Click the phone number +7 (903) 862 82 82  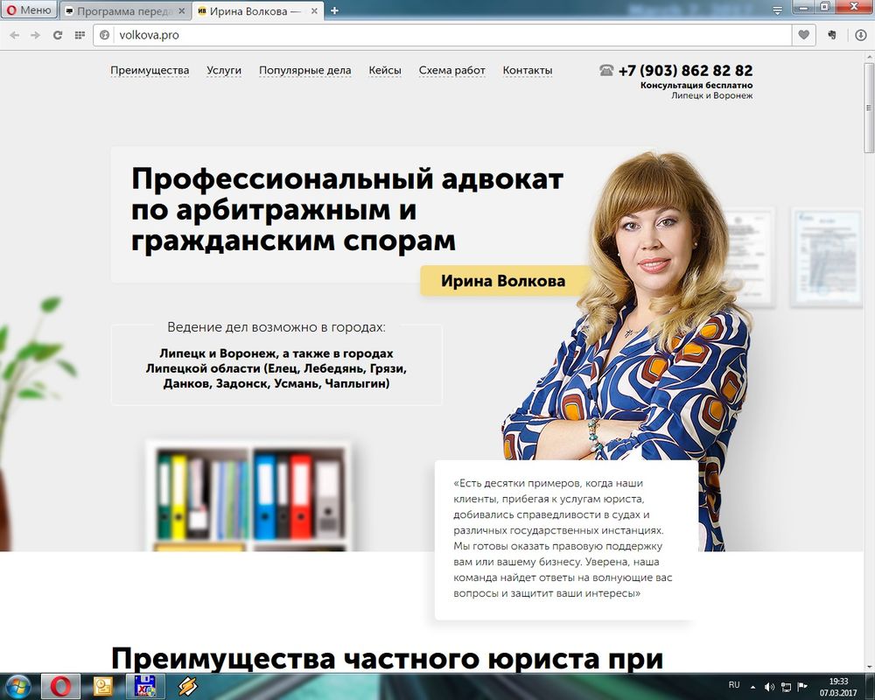coord(684,71)
